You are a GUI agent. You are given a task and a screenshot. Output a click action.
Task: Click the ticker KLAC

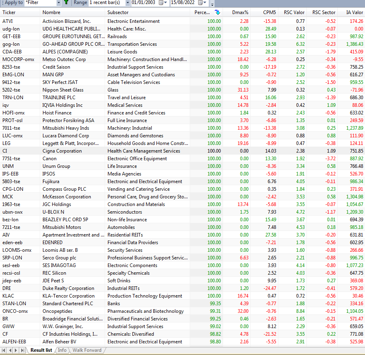pos(8,296)
